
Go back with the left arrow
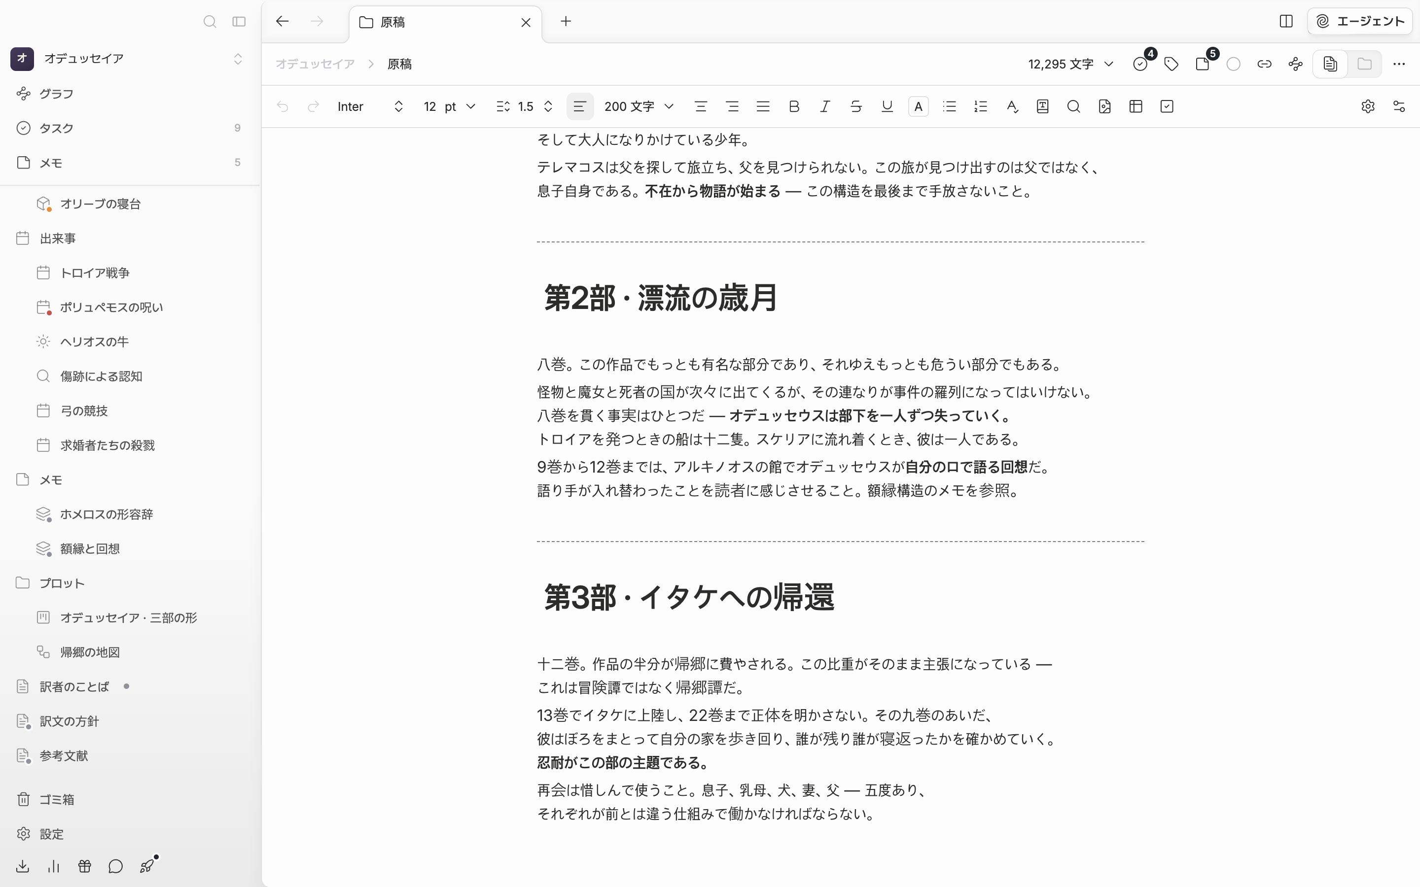[282, 22]
